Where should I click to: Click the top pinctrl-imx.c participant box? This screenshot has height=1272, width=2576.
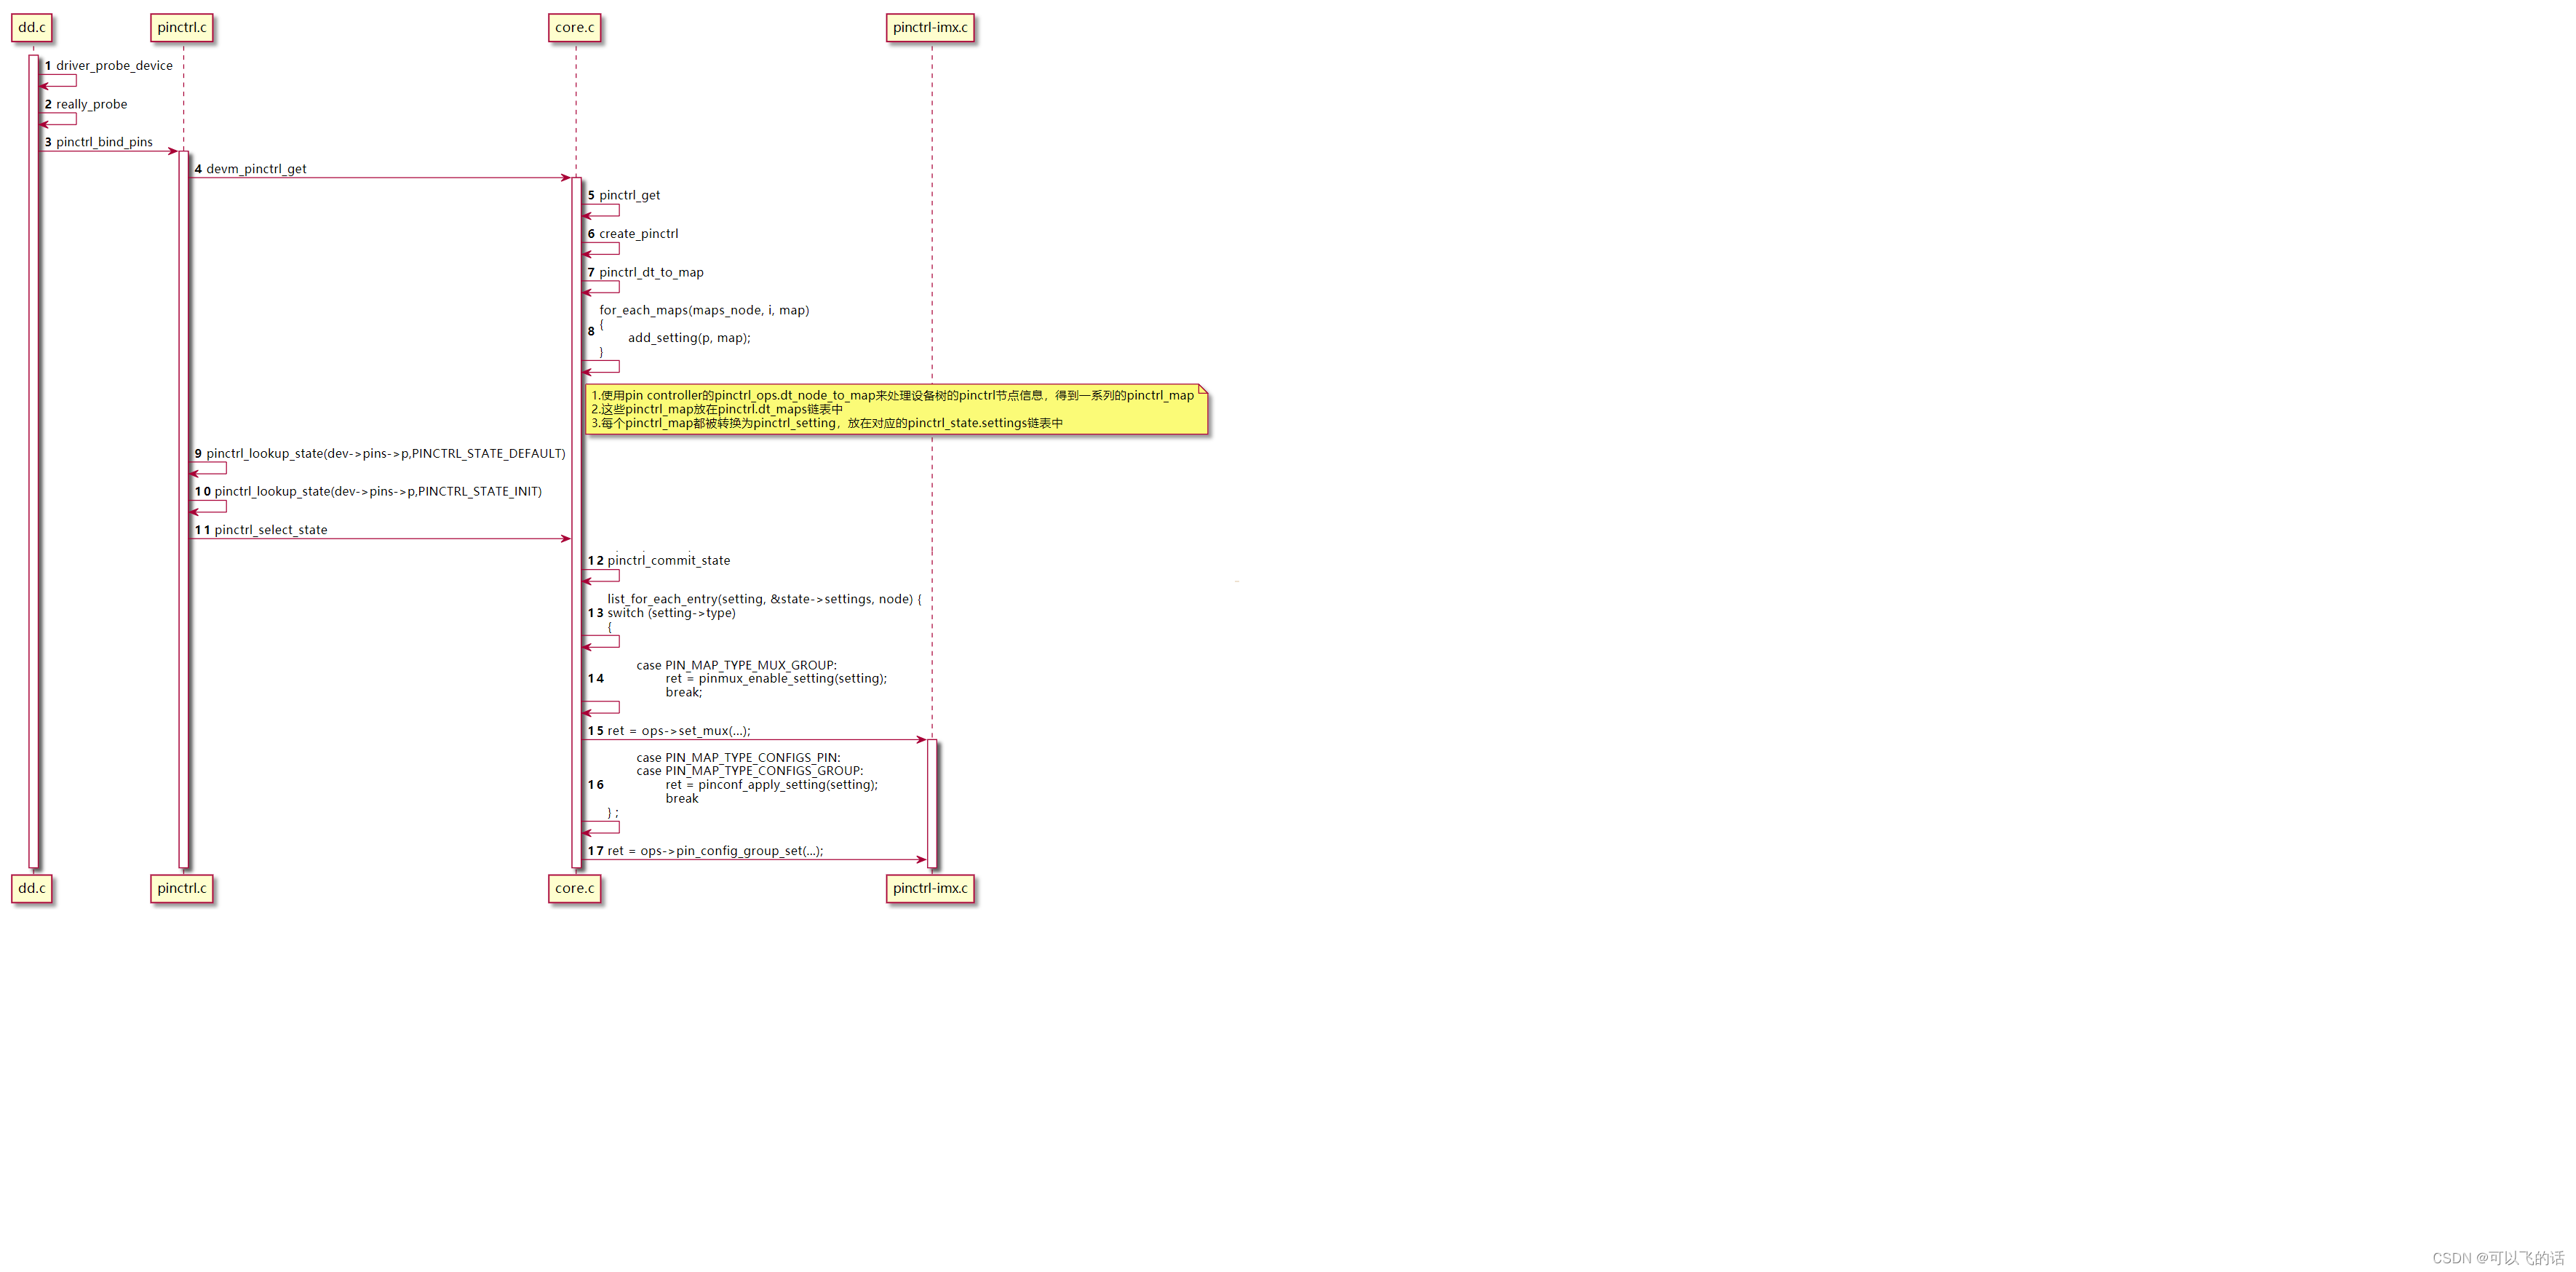click(x=930, y=27)
